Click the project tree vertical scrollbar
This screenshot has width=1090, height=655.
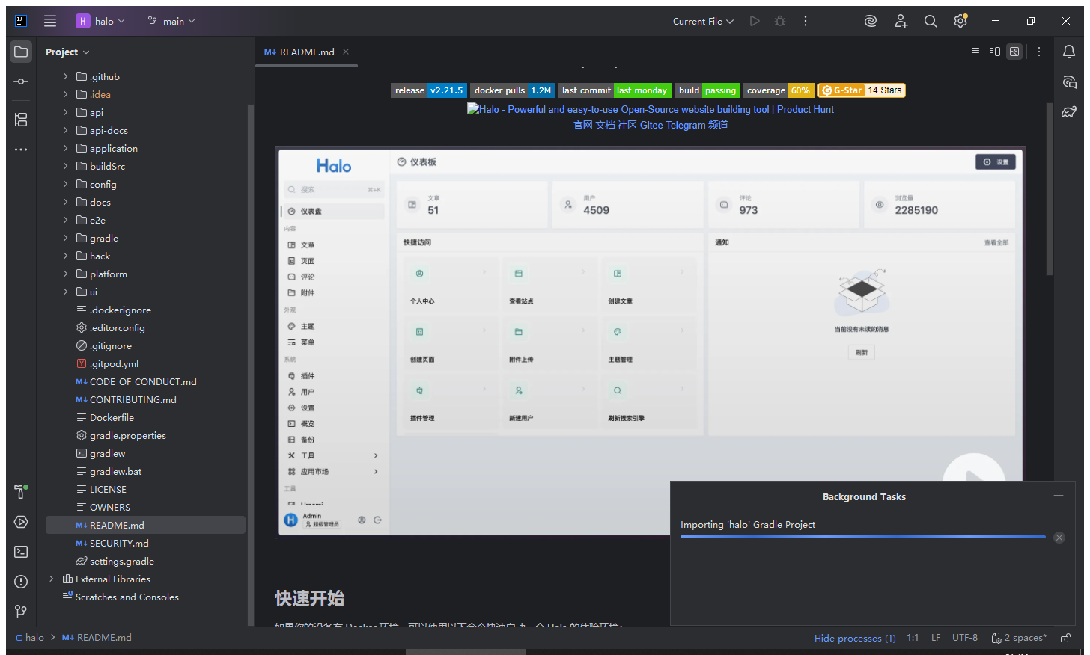250,364
